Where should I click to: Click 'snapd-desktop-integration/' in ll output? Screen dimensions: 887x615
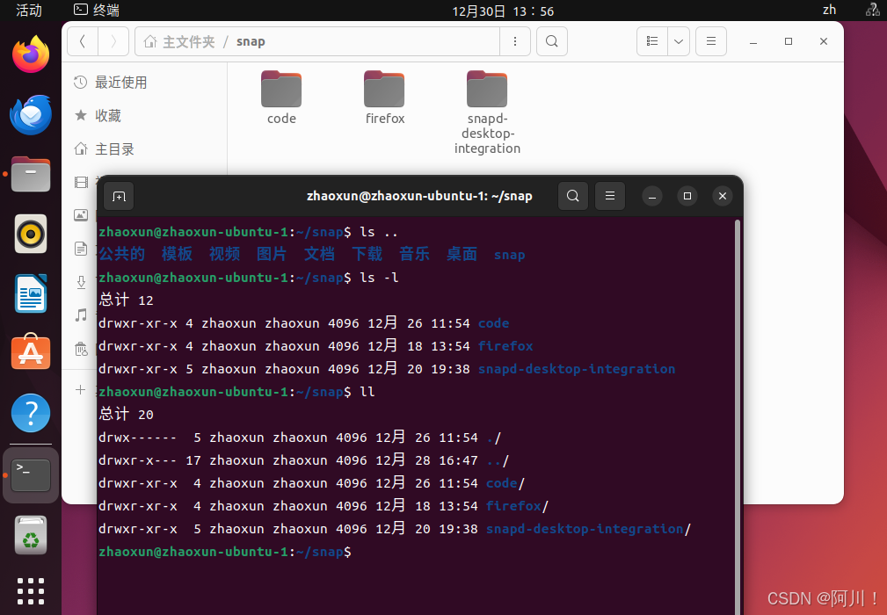pyautogui.click(x=588, y=529)
